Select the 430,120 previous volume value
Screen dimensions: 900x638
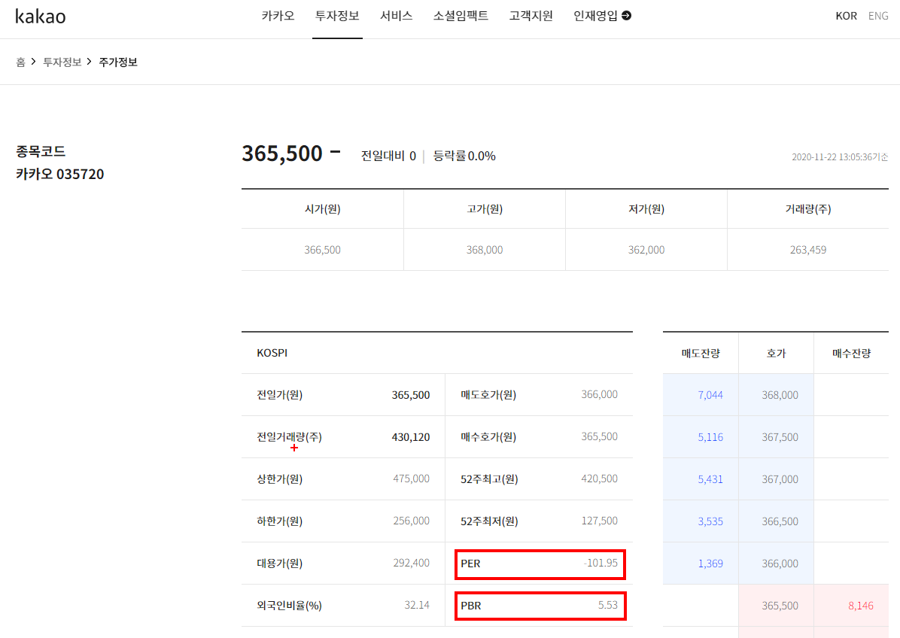(411, 437)
